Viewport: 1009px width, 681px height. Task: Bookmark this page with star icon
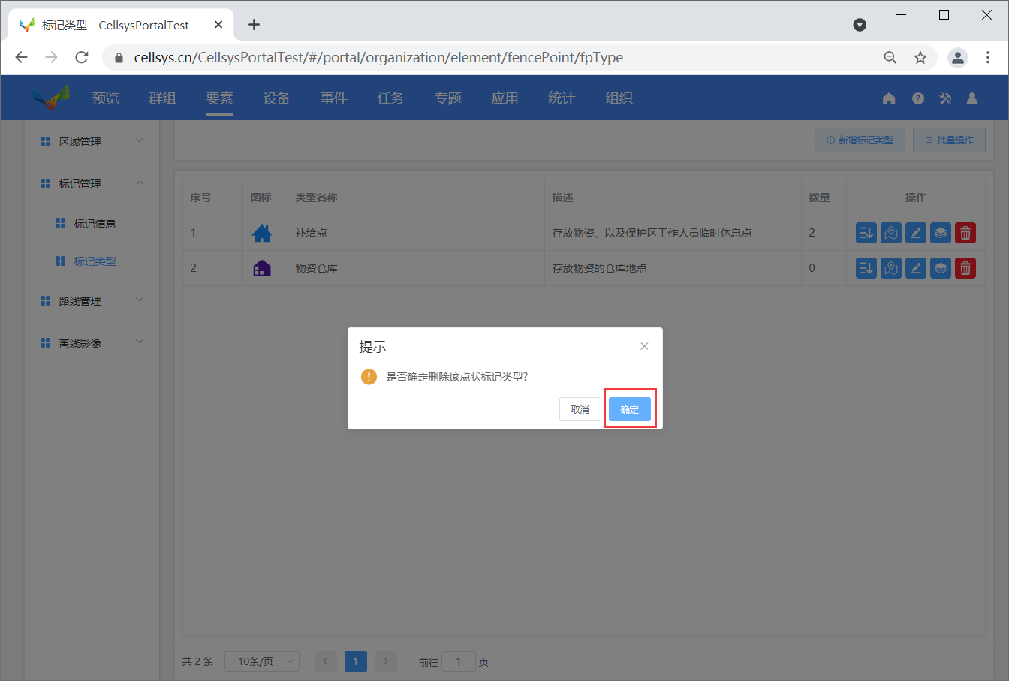point(920,57)
